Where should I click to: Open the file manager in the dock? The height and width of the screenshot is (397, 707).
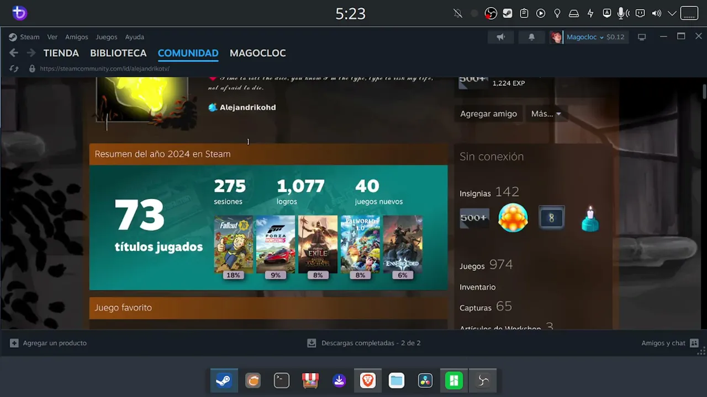pyautogui.click(x=397, y=380)
